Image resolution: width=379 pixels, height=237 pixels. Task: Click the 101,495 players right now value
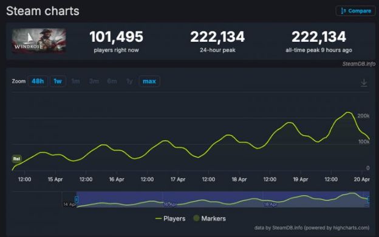coord(116,37)
